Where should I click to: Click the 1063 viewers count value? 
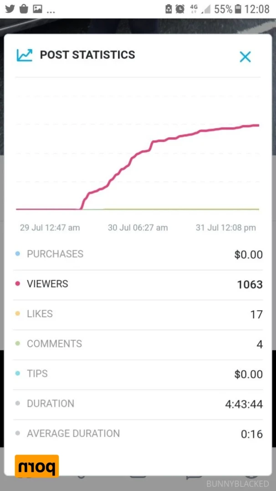250,284
